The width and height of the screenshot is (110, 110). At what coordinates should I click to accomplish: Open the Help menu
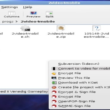point(28,7)
